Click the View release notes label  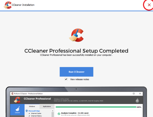[79, 79]
